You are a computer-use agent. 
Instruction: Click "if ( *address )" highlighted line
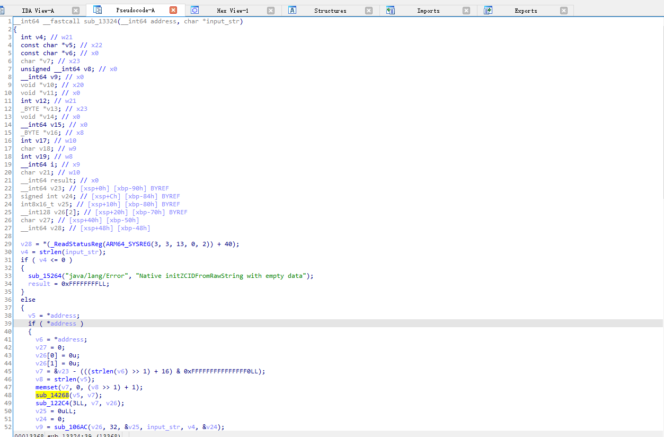click(x=56, y=324)
